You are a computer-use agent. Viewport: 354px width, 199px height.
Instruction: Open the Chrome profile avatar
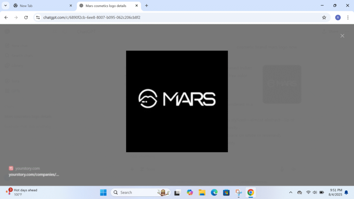(338, 17)
